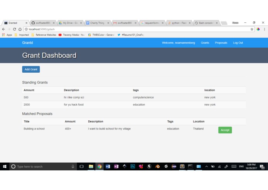
Task: Select the 'for yu hack food' description
Action: [74, 105]
